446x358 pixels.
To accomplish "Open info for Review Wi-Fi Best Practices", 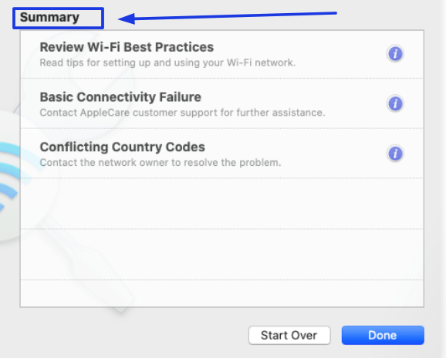I will (x=395, y=53).
